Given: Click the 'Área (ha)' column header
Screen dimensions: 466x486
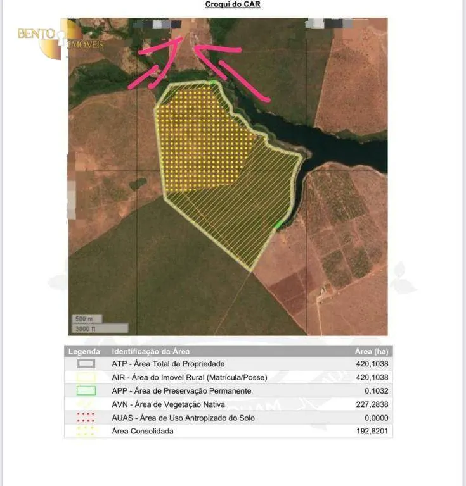Looking at the screenshot, I should (372, 351).
